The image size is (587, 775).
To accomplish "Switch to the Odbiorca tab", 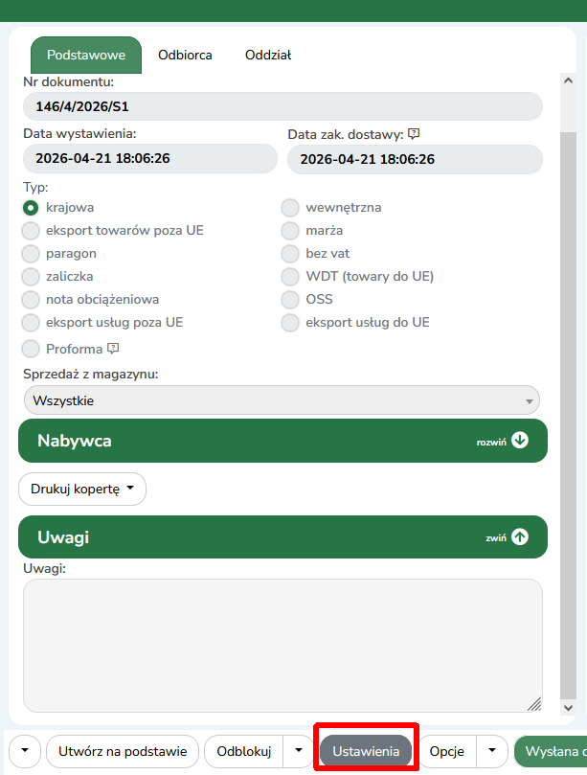I will coord(185,56).
